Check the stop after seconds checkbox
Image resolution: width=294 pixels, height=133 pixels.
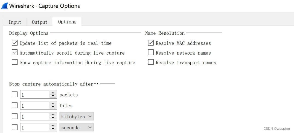click(x=14, y=128)
